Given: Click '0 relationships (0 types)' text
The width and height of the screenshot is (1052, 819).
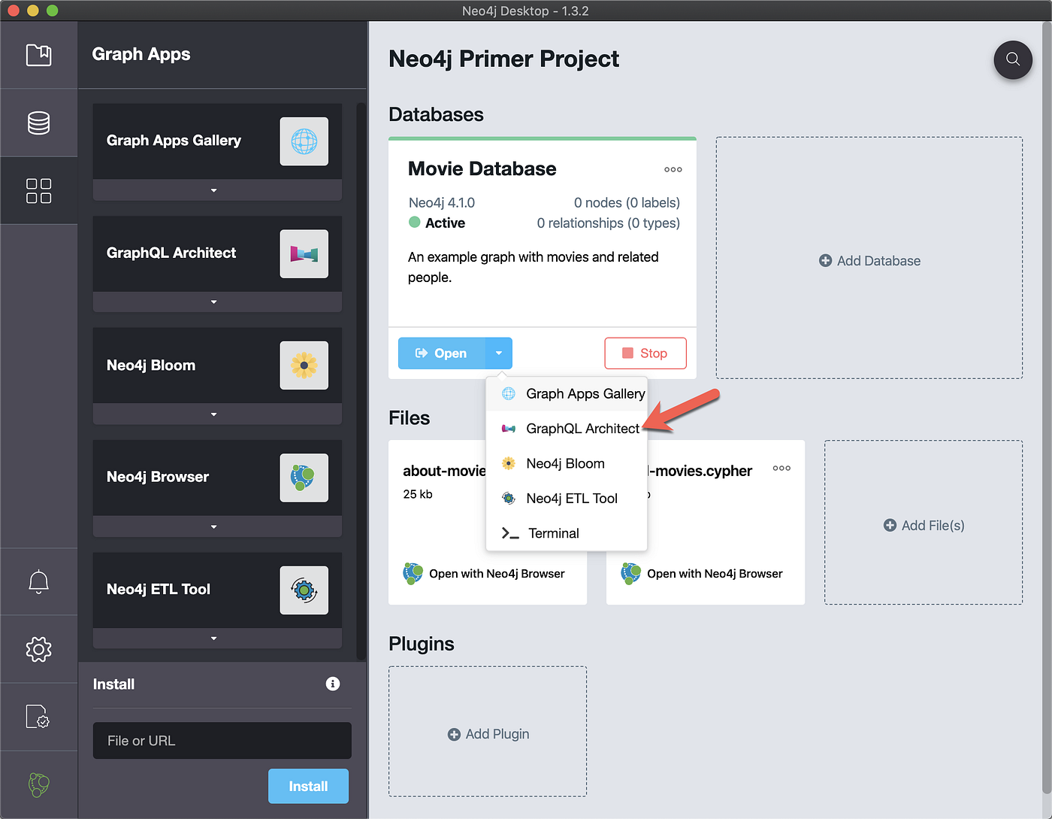Looking at the screenshot, I should tap(609, 223).
